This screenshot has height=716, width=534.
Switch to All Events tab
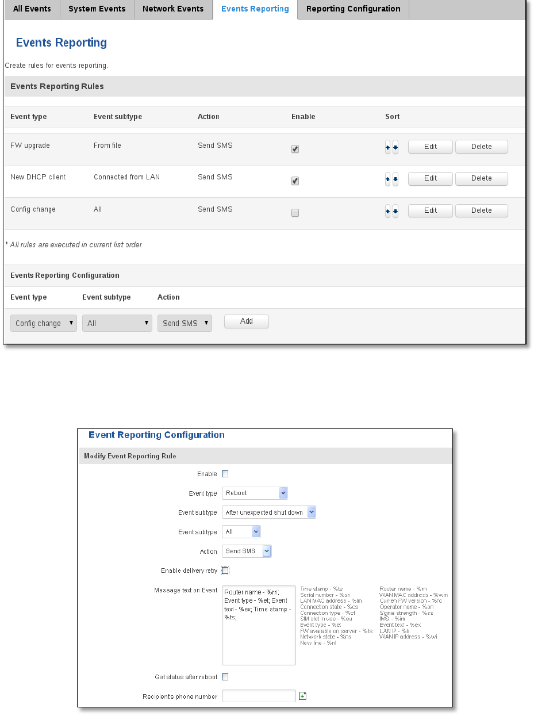(32, 9)
